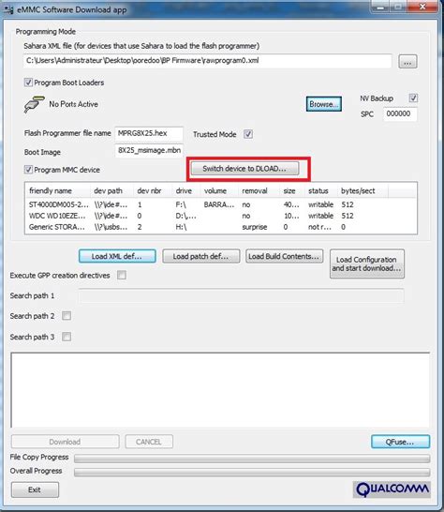The width and height of the screenshot is (444, 512).
Task: Enable the Search path 3 checkbox
Action: pyautogui.click(x=67, y=337)
